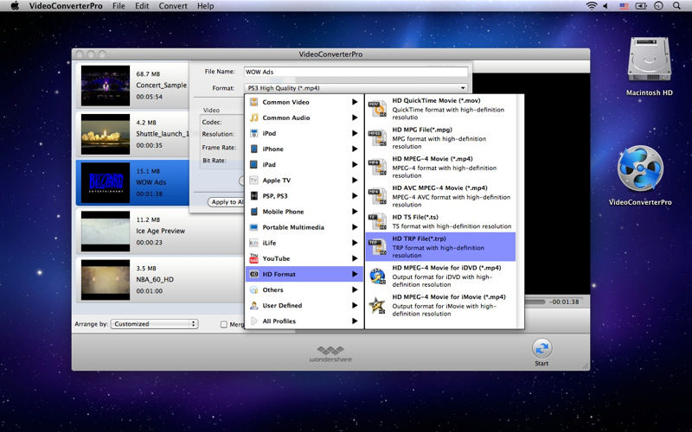Click the YouTube logo icon
Viewport: 692px width, 432px height.
click(253, 258)
